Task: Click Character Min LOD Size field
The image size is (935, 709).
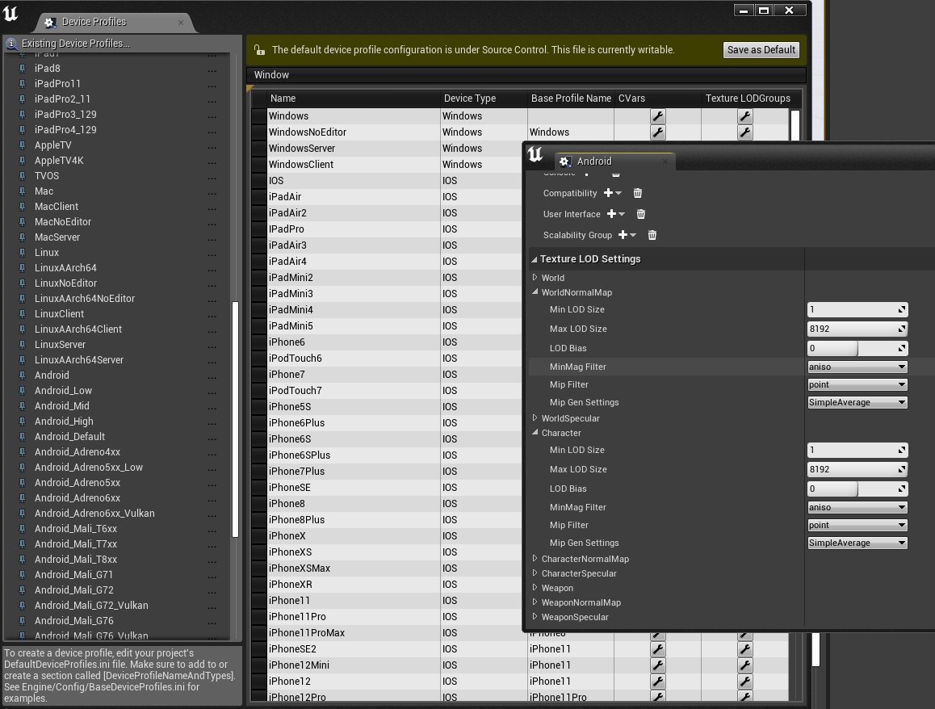Action: 857,451
